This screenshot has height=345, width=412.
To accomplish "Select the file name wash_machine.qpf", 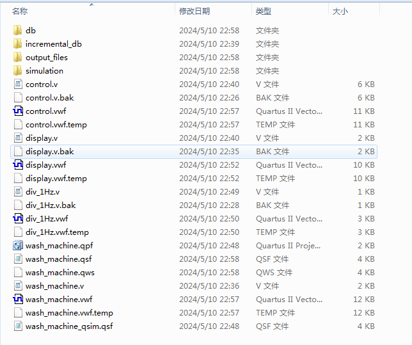I will click(x=59, y=246).
